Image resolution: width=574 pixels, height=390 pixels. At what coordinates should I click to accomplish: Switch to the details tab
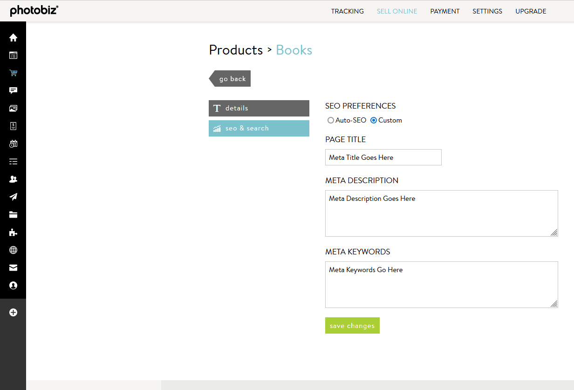coord(259,108)
